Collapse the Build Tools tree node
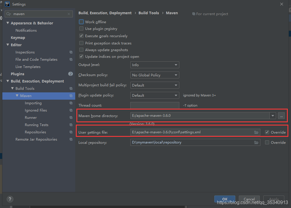291x208 pixels. [13, 88]
